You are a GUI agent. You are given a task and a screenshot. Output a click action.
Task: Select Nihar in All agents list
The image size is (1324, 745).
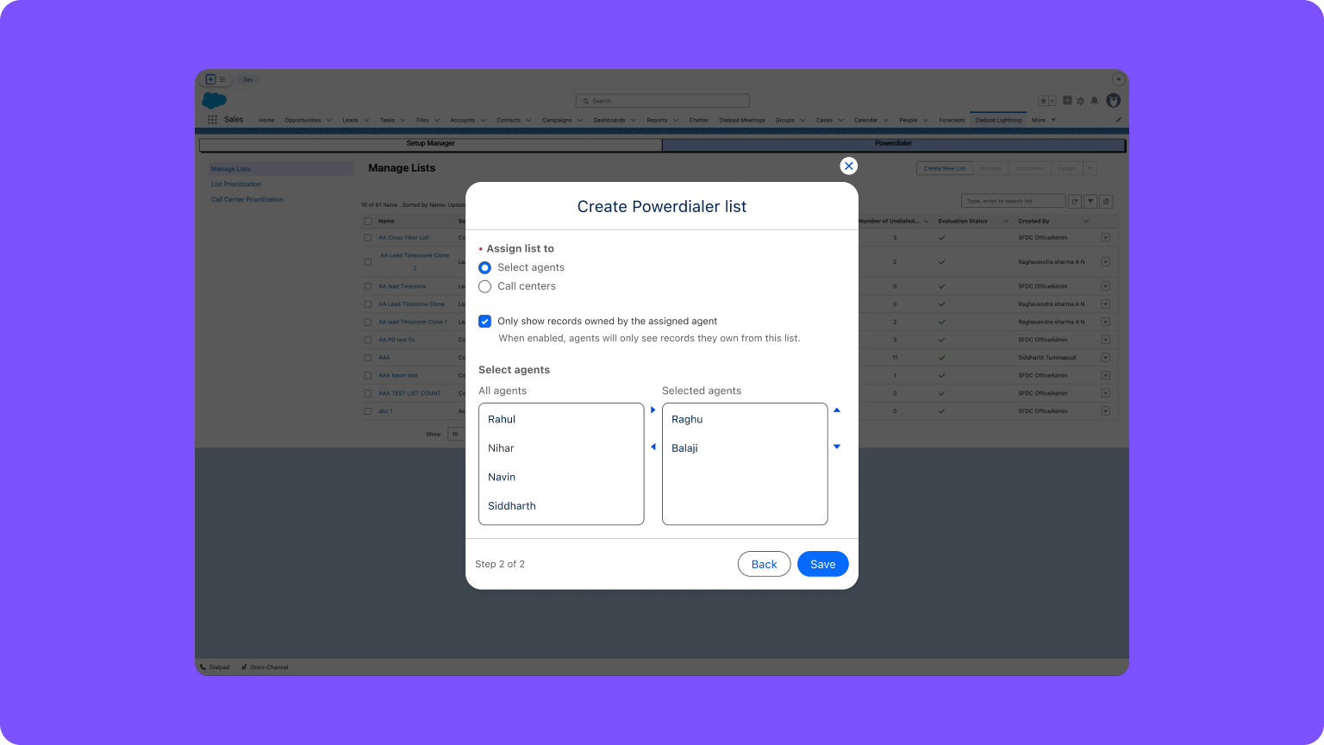point(561,448)
